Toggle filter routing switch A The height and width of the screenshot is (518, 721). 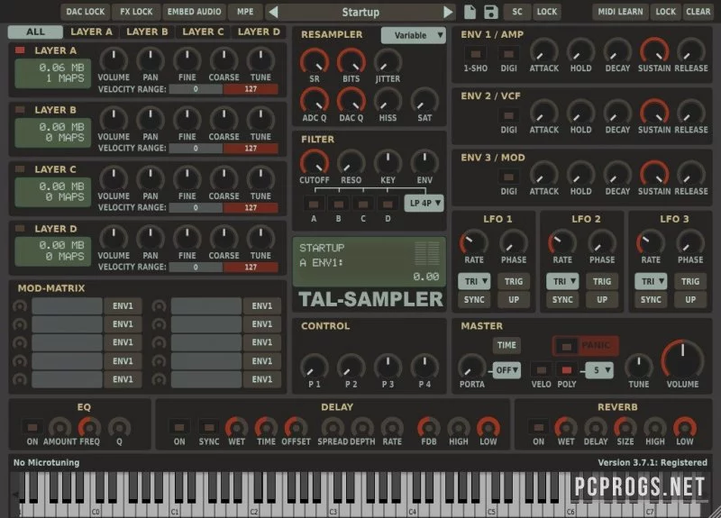314,204
